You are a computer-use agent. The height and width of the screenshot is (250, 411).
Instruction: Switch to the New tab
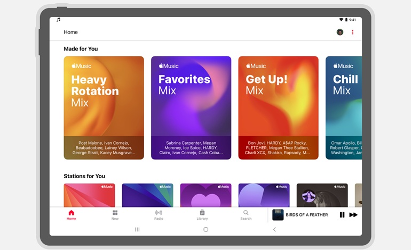pos(115,215)
